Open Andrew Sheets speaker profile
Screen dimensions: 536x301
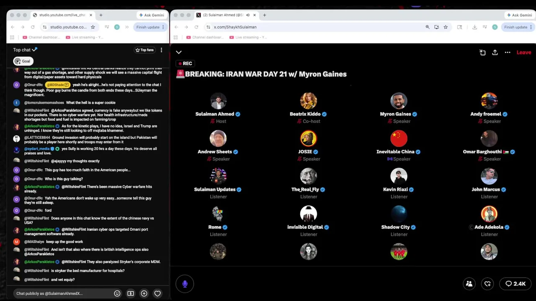(218, 138)
